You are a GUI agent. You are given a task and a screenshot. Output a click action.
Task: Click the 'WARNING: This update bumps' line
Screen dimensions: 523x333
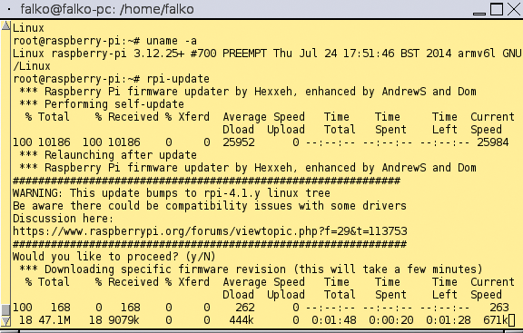tap(172, 193)
